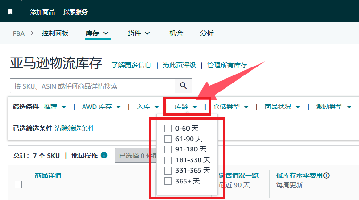Expand the 库存 navigation menu
Image resolution: width=359 pixels, height=200 pixels.
click(x=97, y=33)
